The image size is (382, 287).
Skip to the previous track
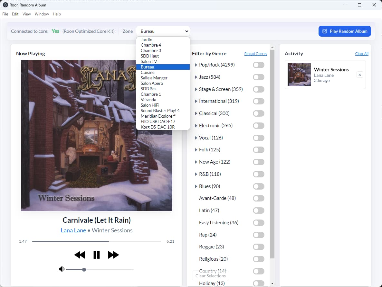click(x=80, y=255)
